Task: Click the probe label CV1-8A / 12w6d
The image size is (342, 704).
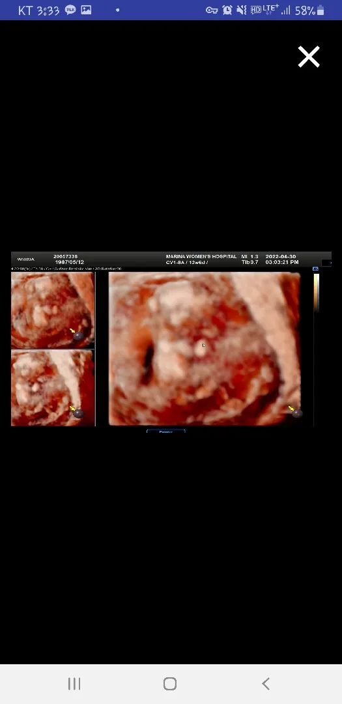Action: (x=187, y=262)
